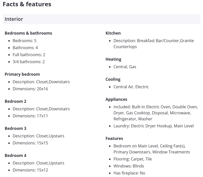Click the Dimensions: 20x16 entry
203x177 pixels.
[30, 89]
